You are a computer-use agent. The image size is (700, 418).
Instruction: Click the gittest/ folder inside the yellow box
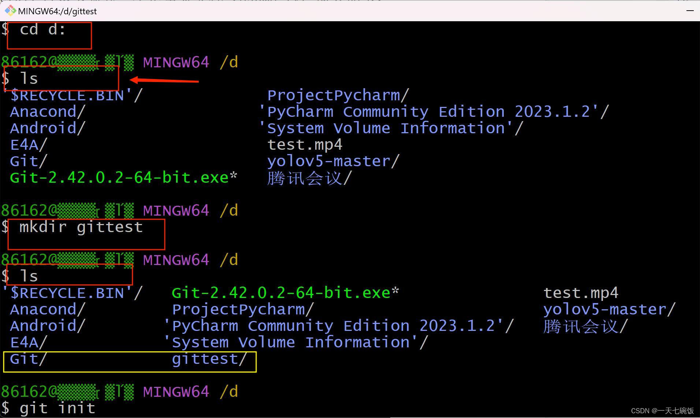(x=209, y=359)
